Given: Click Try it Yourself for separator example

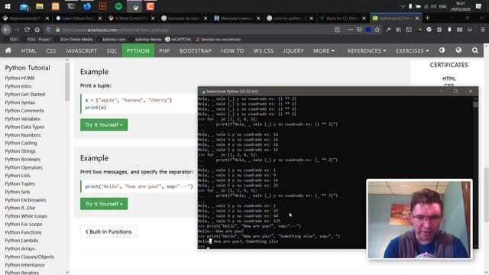Looking at the screenshot, I should pyautogui.click(x=104, y=204).
